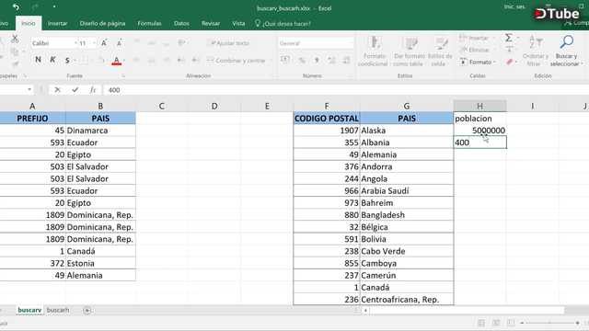This screenshot has width=589, height=331.
Task: Apply bold formatting with N
Action: pos(38,60)
